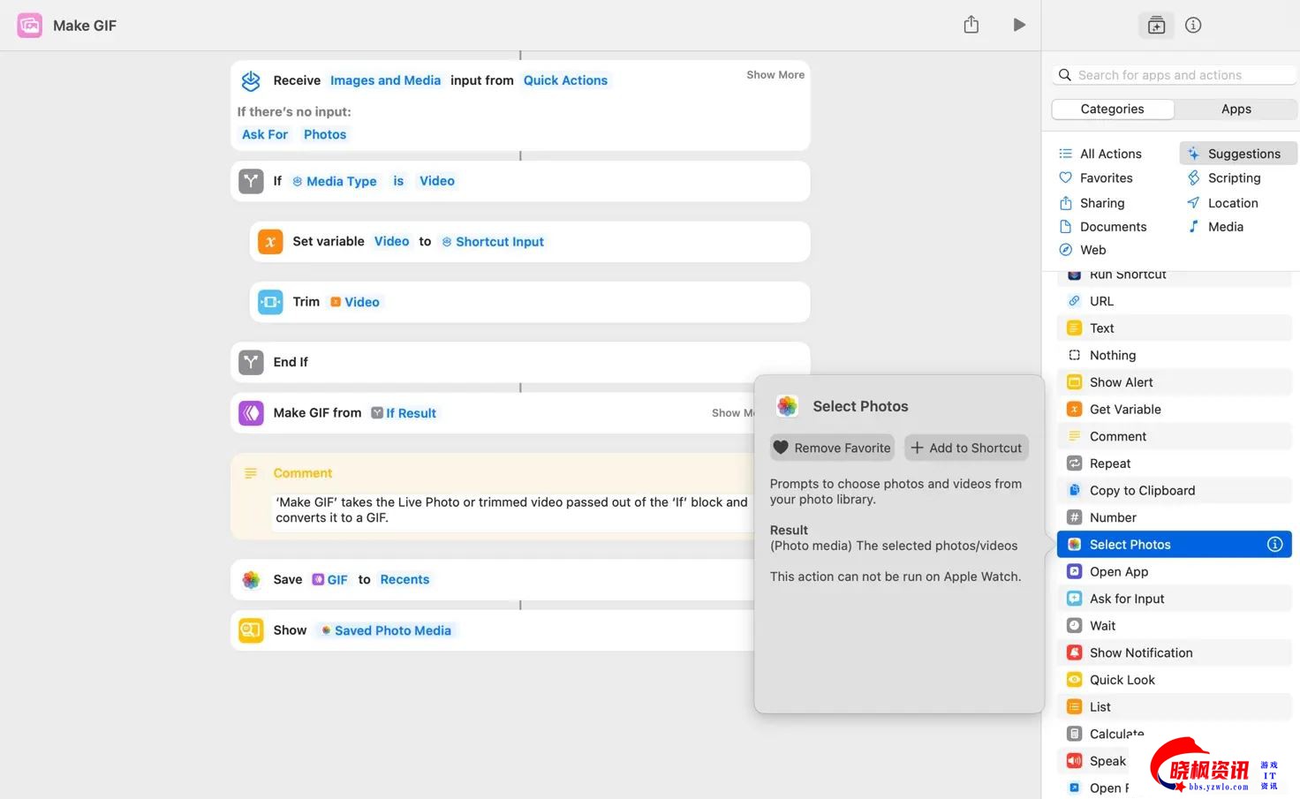
Task: Click Saved Photo Media token
Action: click(x=386, y=630)
